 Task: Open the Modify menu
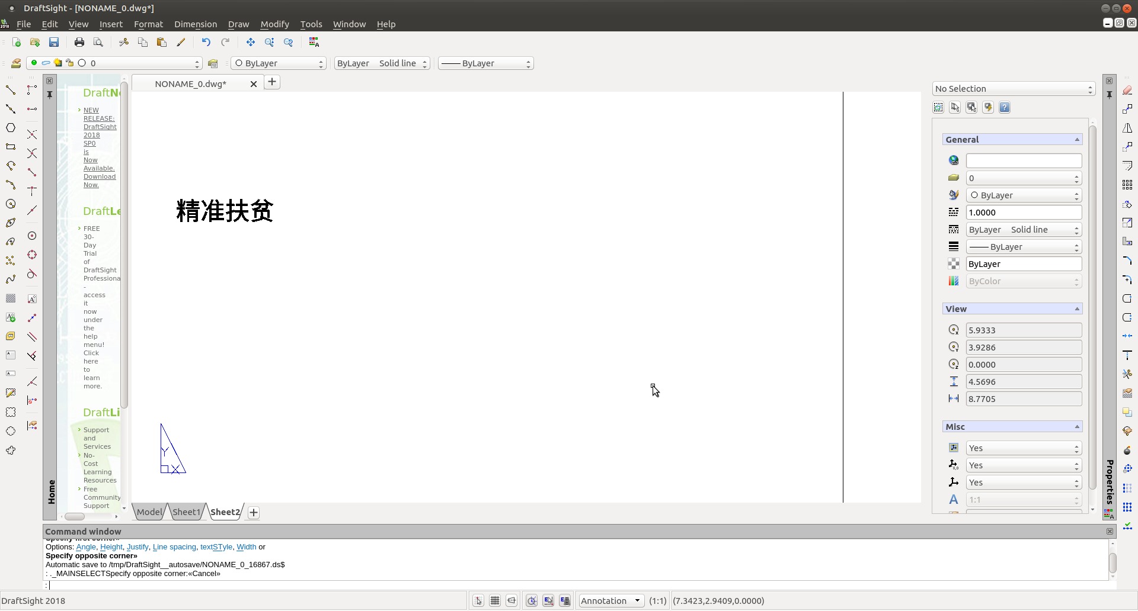point(274,24)
